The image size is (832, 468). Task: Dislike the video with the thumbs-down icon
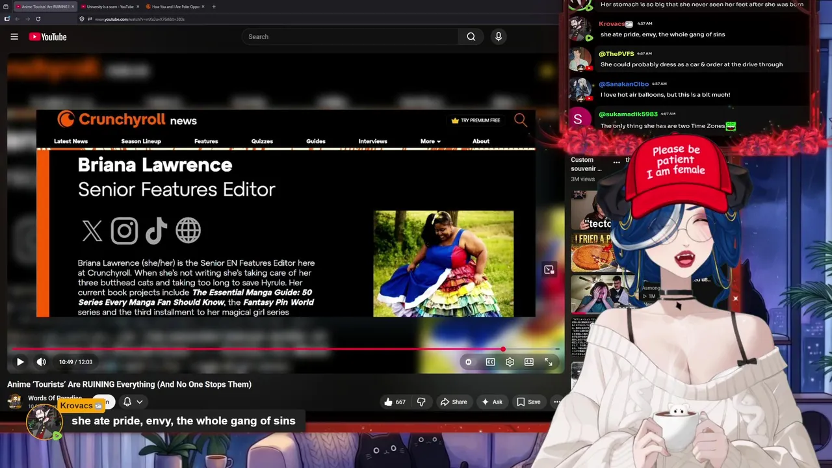tap(421, 402)
